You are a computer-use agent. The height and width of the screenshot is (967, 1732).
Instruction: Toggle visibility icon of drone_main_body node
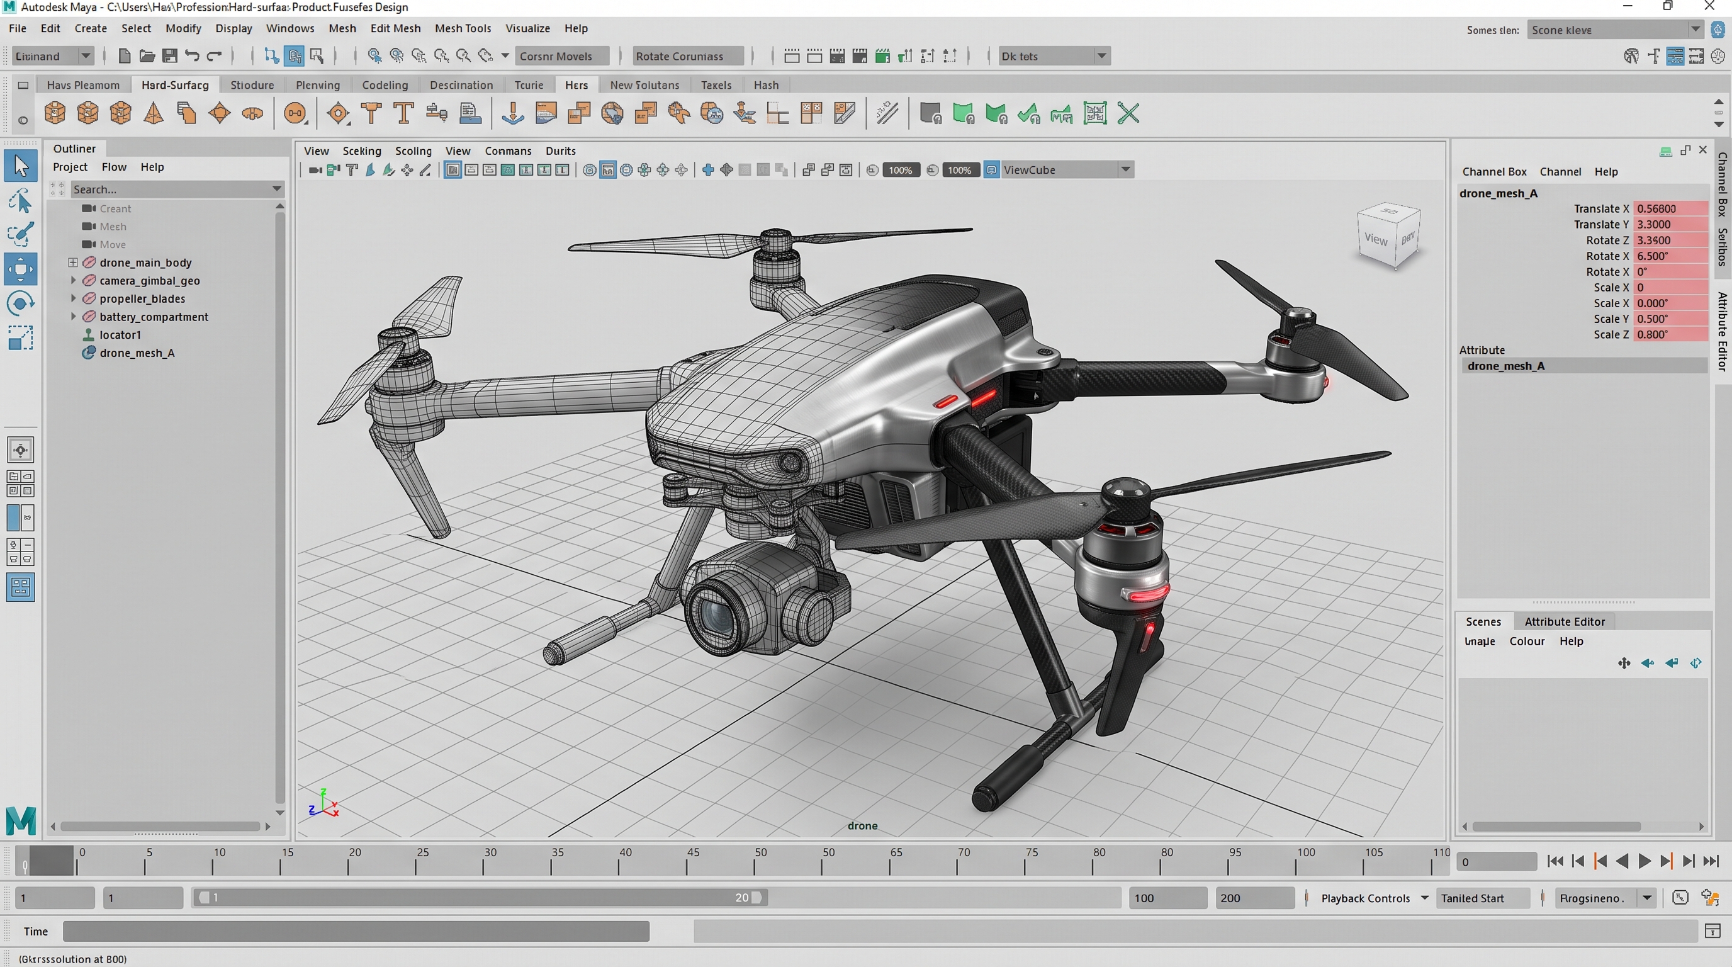pos(89,263)
